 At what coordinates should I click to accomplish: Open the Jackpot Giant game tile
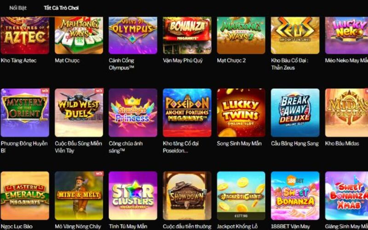pos(241,195)
